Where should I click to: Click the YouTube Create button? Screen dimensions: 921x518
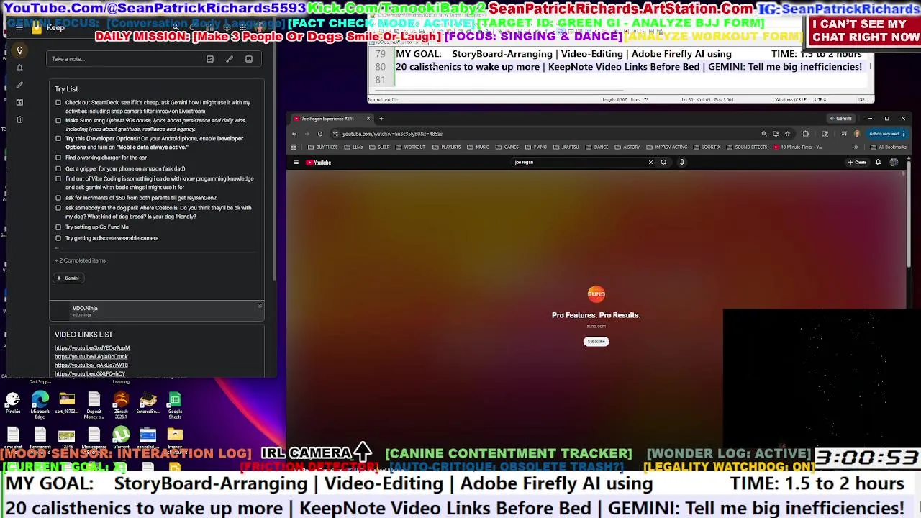click(858, 163)
